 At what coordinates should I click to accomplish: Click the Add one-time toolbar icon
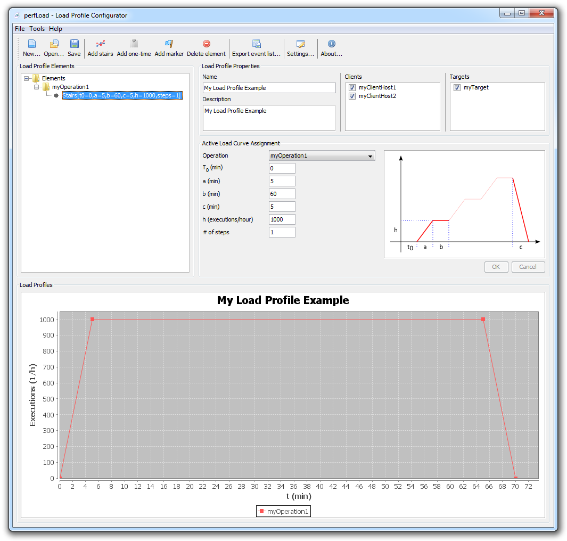pos(134,44)
